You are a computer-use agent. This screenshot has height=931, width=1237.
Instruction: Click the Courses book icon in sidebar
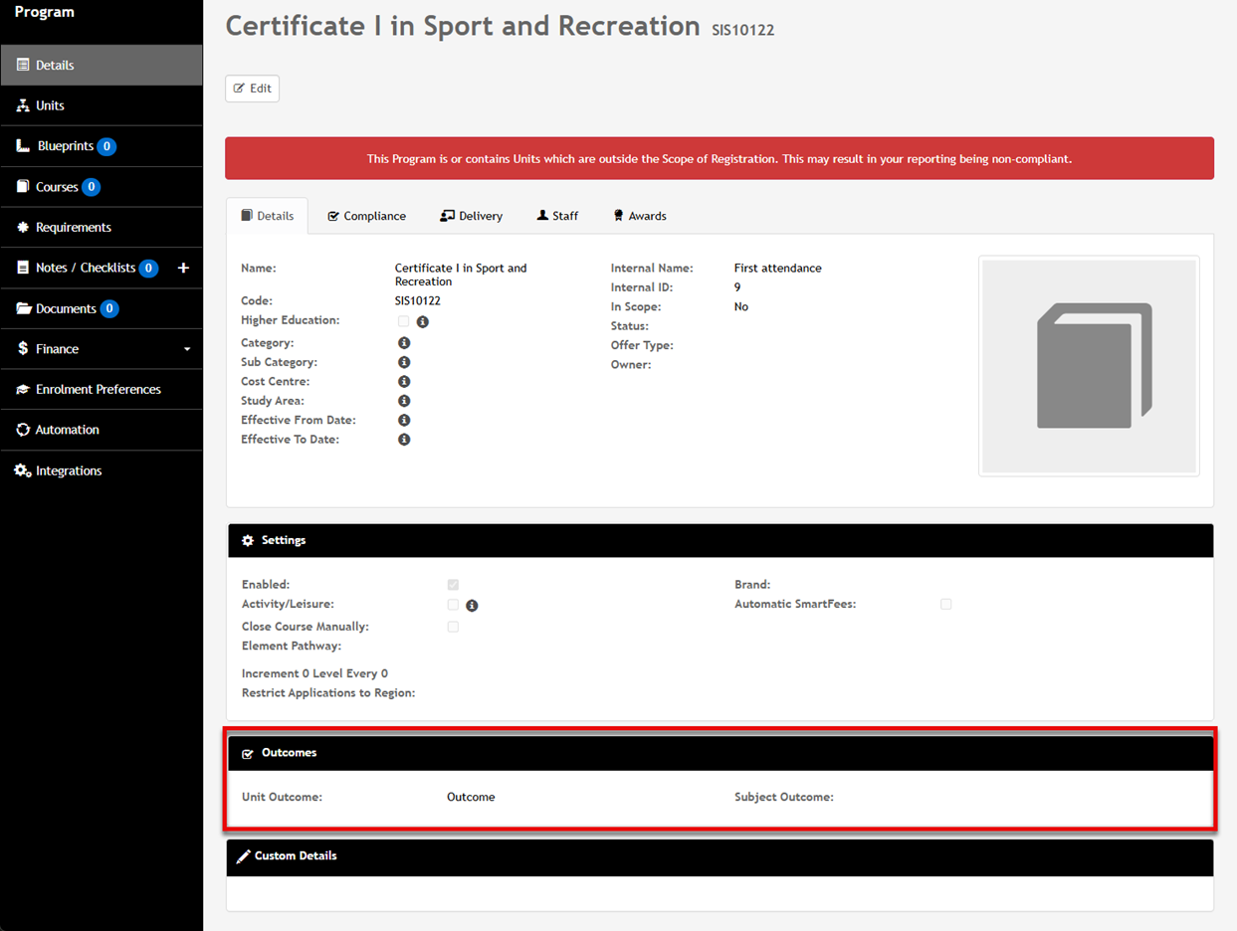pos(23,187)
